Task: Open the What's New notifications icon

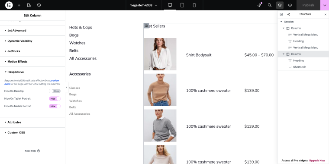Action: pyautogui.click(x=260, y=5)
